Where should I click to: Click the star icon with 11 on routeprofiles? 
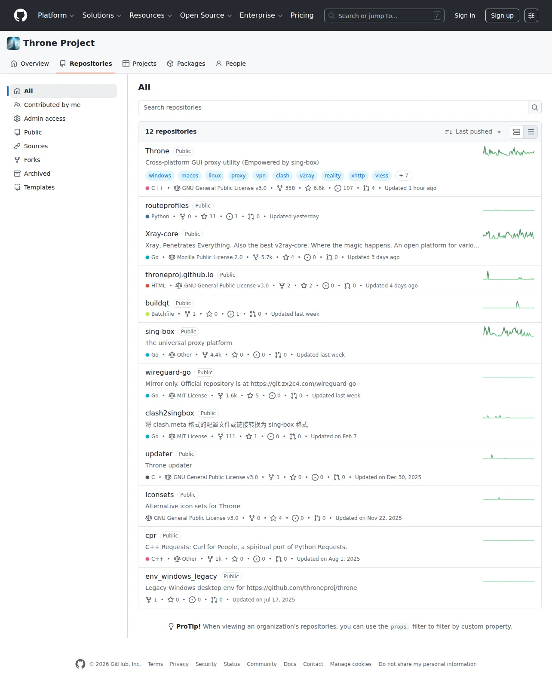click(x=204, y=217)
